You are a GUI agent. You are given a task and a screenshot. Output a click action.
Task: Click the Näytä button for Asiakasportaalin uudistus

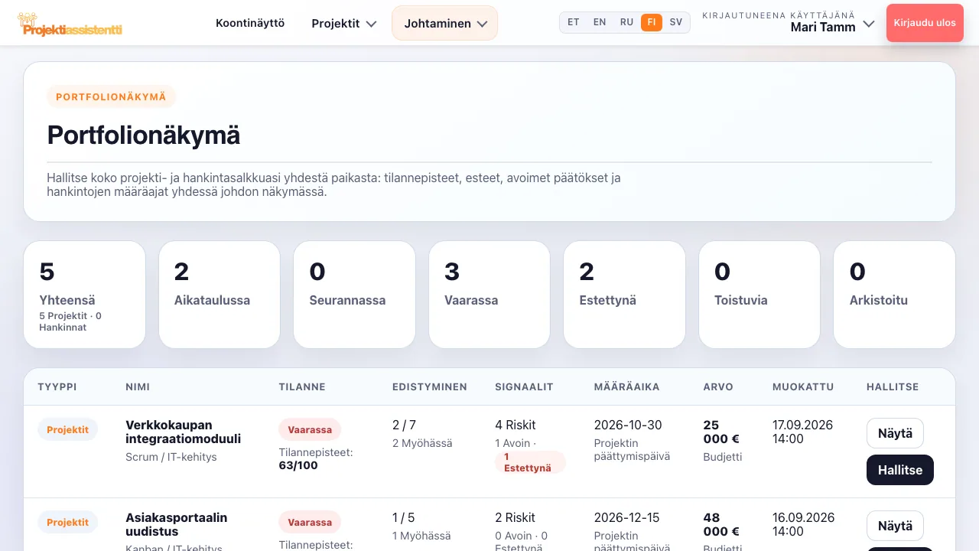pyautogui.click(x=895, y=526)
